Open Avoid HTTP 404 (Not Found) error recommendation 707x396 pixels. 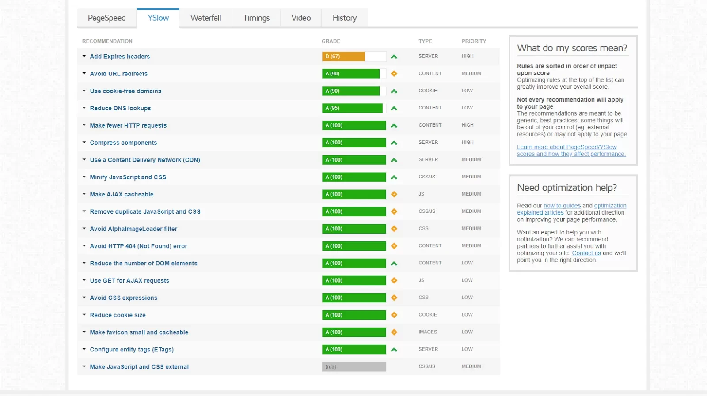(139, 246)
